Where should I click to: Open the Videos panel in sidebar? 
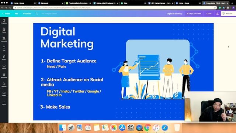point(4,66)
